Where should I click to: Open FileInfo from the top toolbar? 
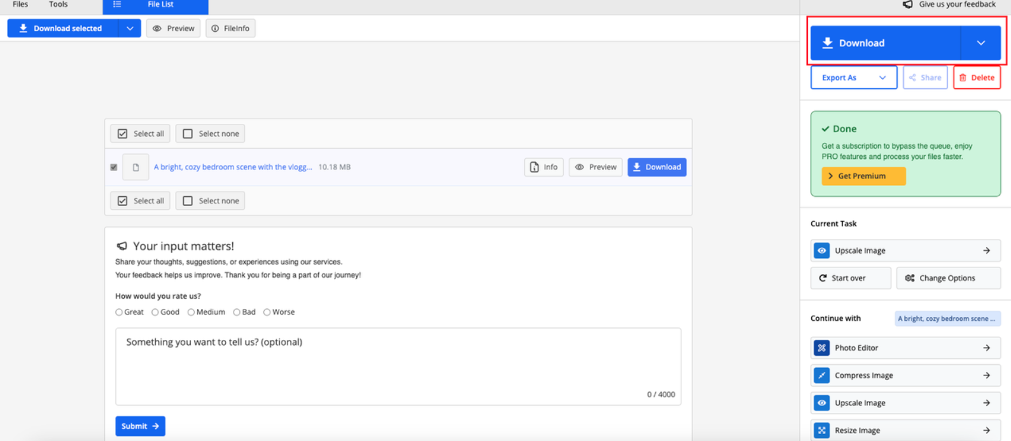(x=230, y=29)
